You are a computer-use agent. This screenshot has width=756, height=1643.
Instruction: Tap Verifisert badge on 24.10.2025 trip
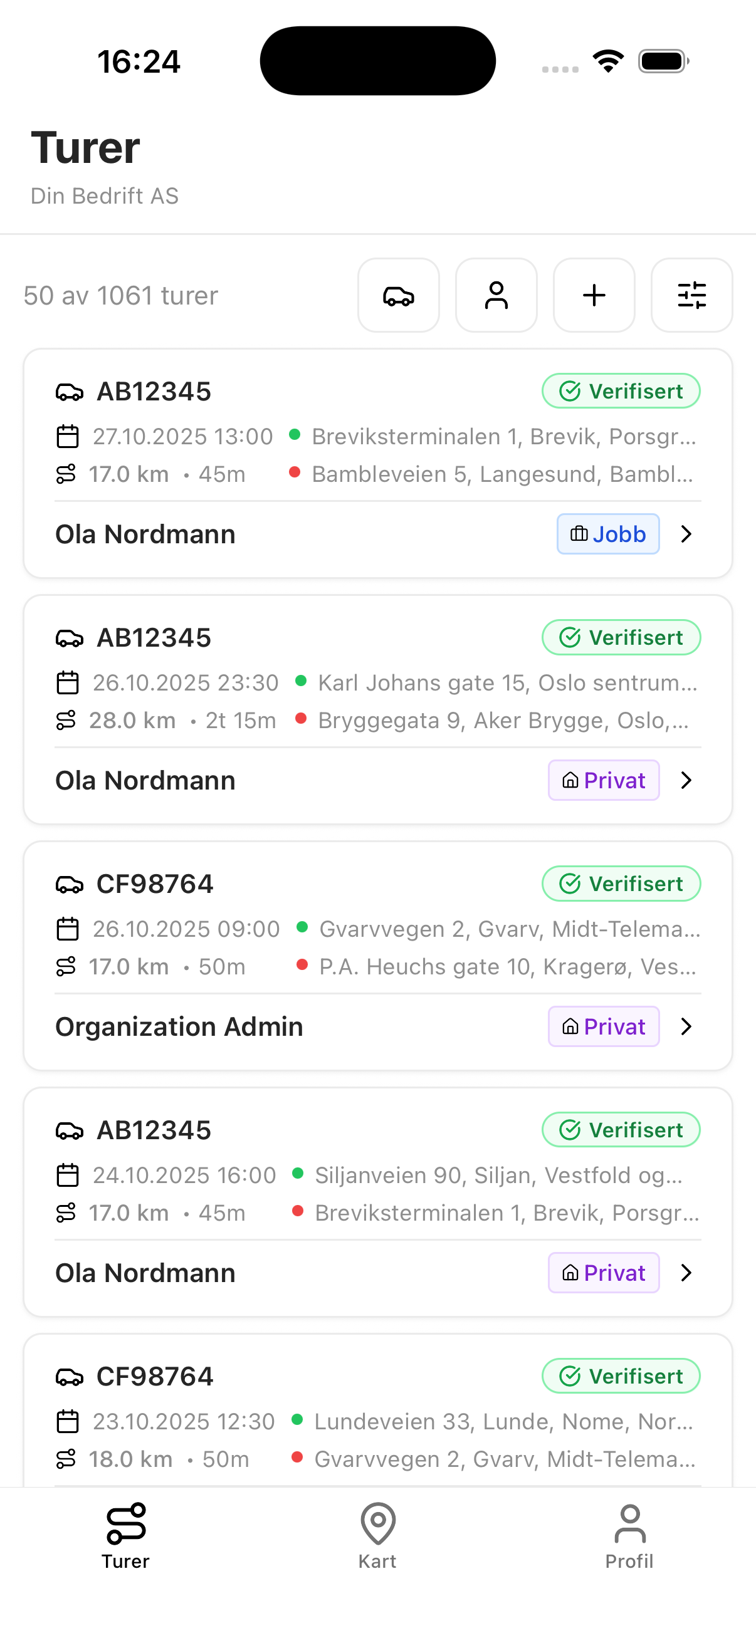coord(621,1130)
